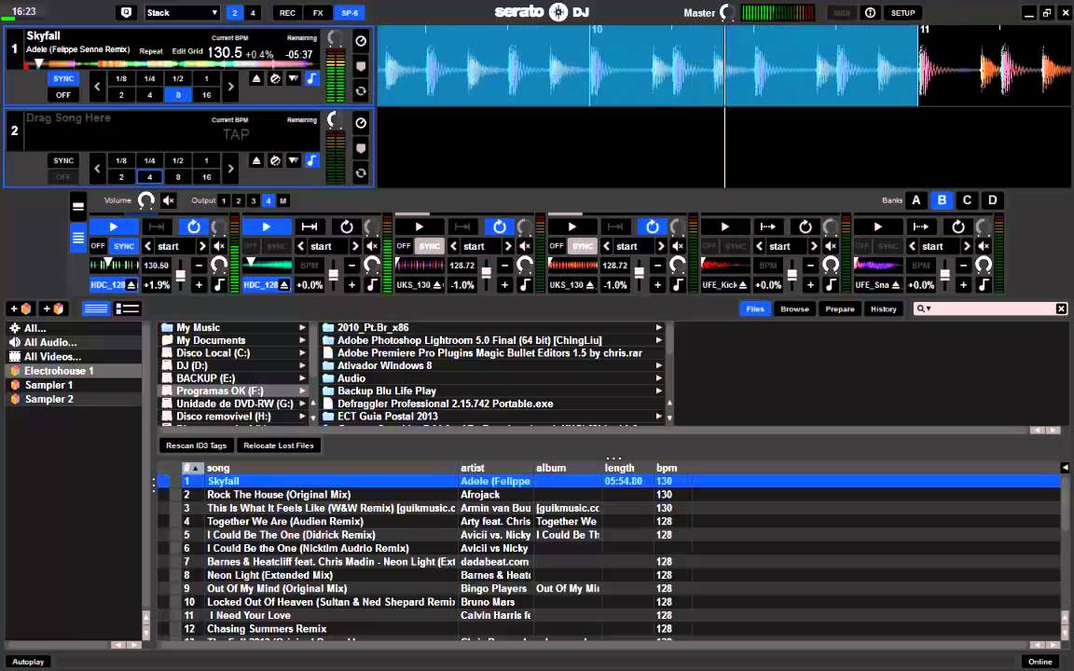Enable repeat icon on UFE_Kick slot
Viewport: 1074px width, 671px height.
click(805, 226)
